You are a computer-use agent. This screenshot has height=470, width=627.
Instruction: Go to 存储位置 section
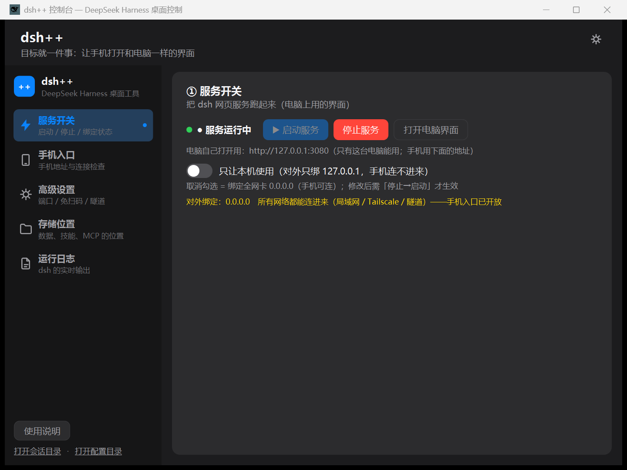pos(83,229)
